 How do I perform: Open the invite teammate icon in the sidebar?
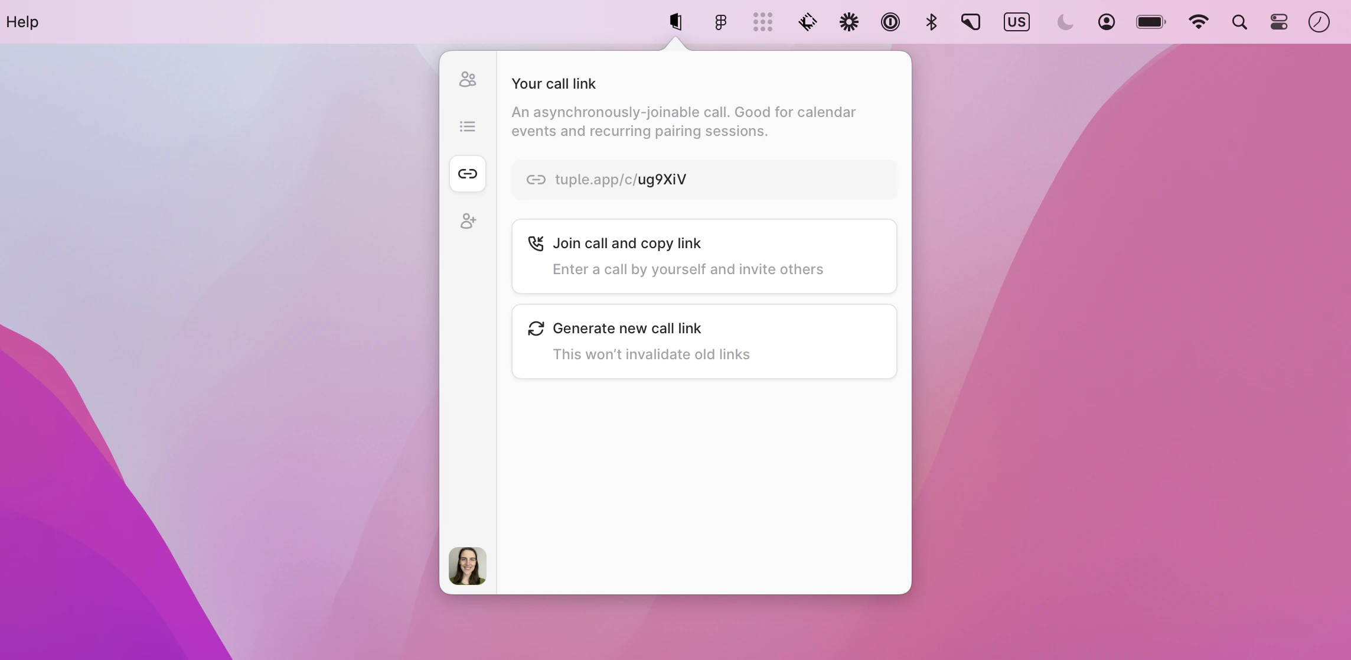468,220
